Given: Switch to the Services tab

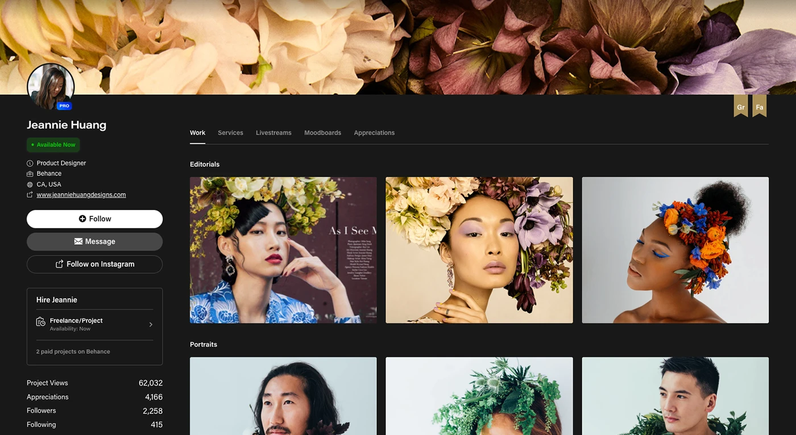Looking at the screenshot, I should tap(230, 133).
